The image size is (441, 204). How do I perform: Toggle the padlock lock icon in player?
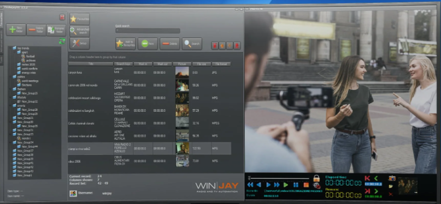tap(316, 178)
